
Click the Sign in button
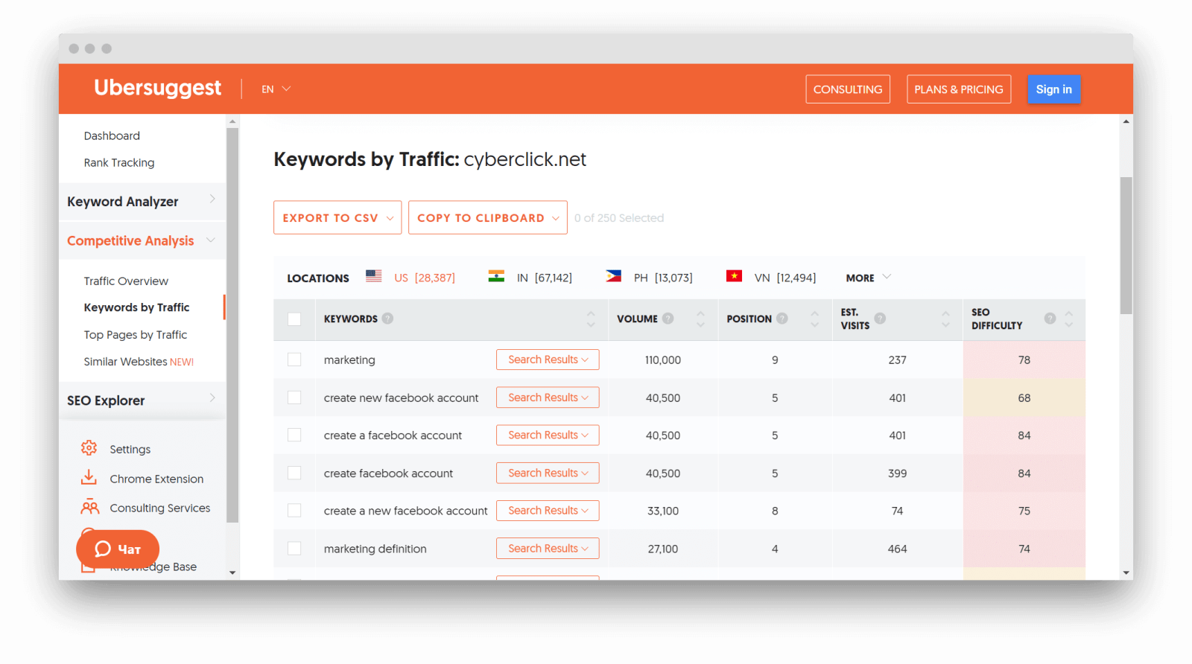[1053, 89]
